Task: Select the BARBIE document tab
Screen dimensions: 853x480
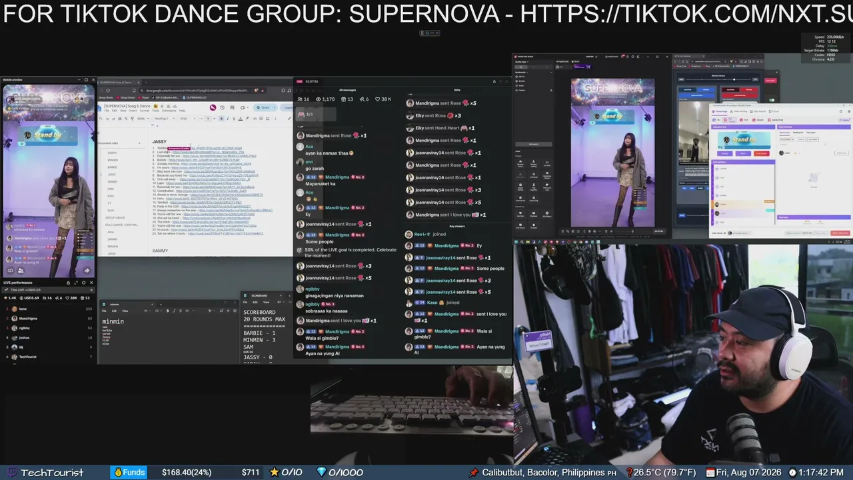Action: (112, 167)
